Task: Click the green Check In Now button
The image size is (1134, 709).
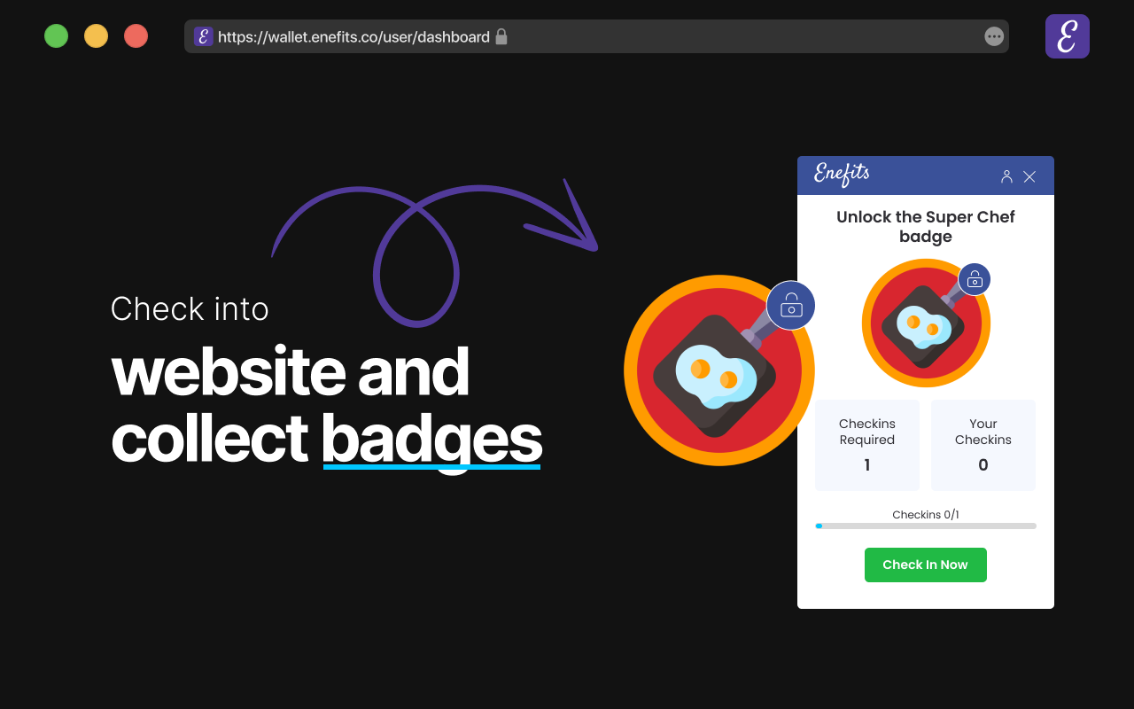Action: pos(926,565)
